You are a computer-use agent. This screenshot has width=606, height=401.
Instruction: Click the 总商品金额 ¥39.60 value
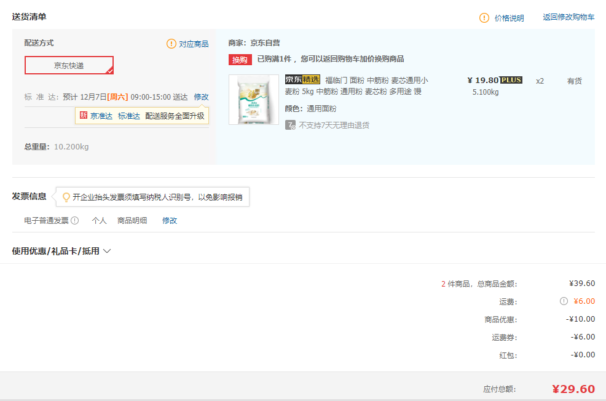[x=581, y=284]
